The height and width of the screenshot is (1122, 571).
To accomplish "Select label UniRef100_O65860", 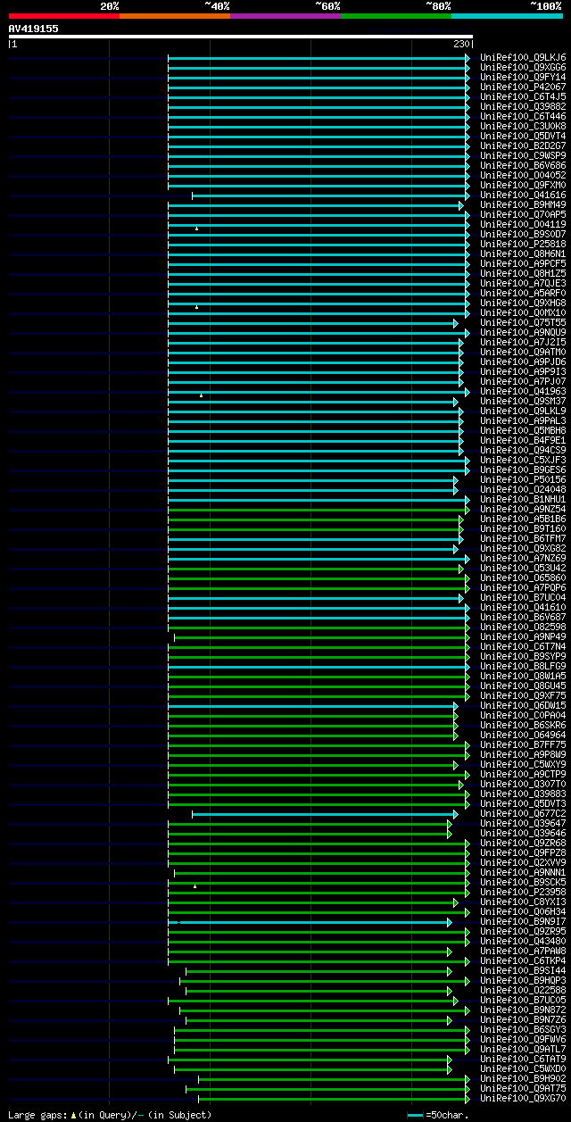I will point(523,578).
